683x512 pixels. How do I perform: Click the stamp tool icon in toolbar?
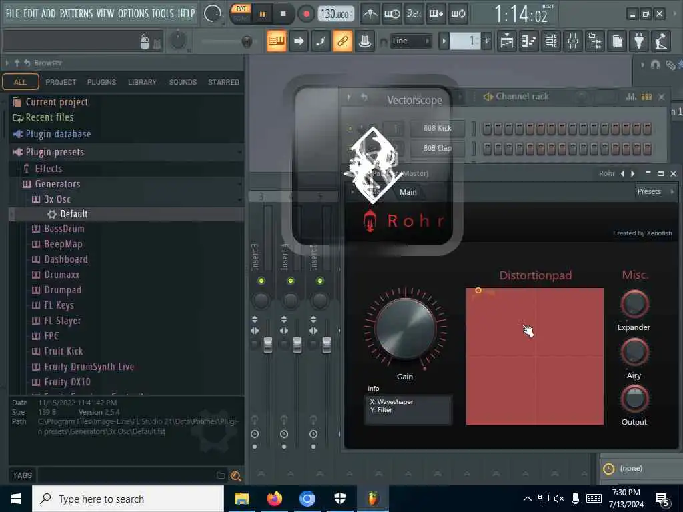pyautogui.click(x=365, y=41)
